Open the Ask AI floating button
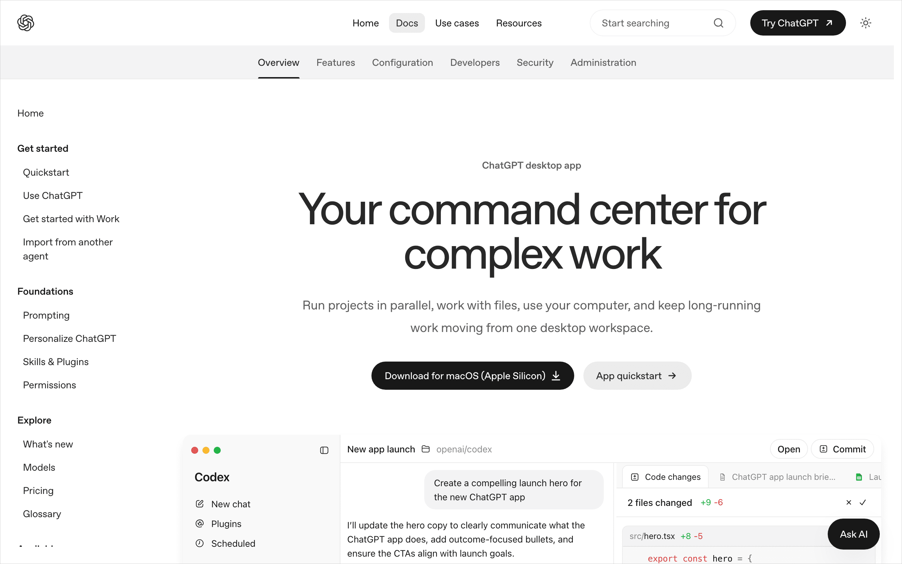Screen dimensions: 902x564 coord(853,534)
